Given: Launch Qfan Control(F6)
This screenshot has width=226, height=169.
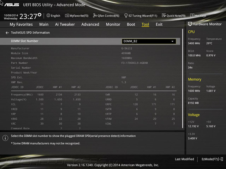Looking at the screenshot, I should [x=106, y=15].
